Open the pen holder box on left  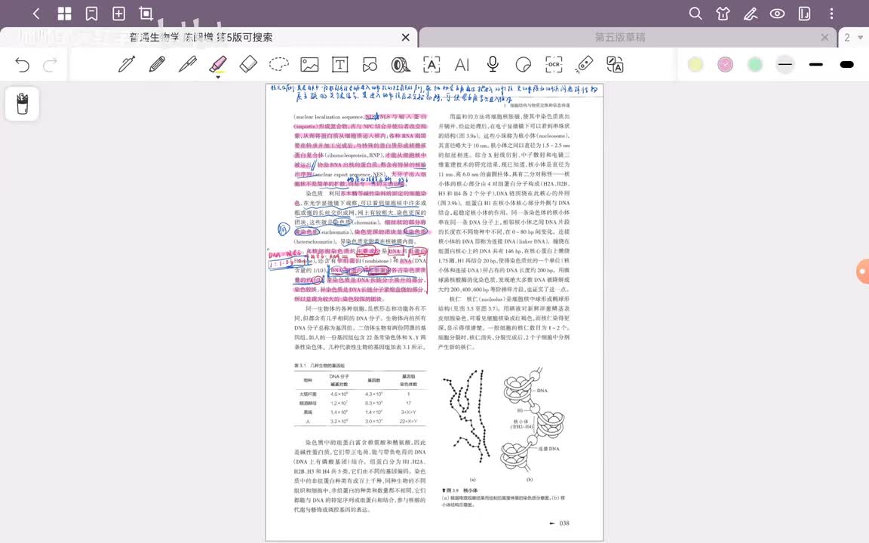tap(22, 103)
